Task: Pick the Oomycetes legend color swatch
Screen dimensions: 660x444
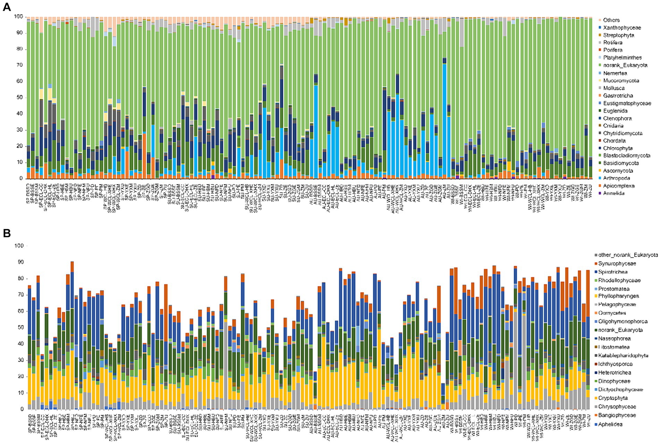Action: [x=595, y=313]
